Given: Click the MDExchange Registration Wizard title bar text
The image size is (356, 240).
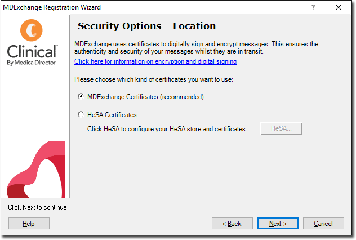Looking at the screenshot, I should pos(52,7).
